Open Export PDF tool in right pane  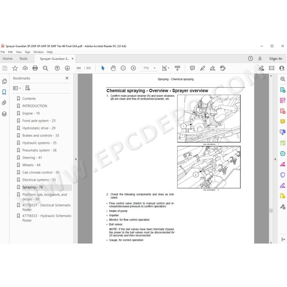point(282,90)
